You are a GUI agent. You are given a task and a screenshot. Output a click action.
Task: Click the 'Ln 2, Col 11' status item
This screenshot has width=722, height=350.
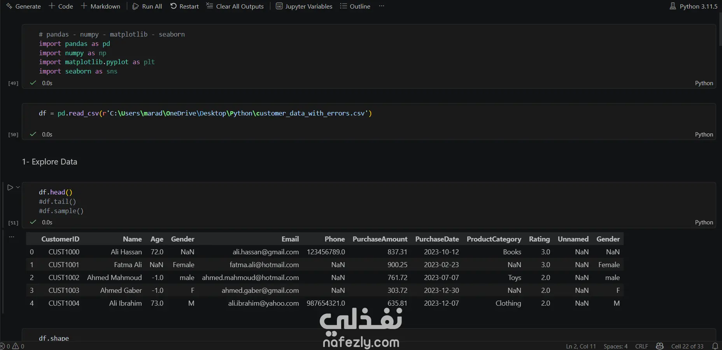(x=581, y=346)
